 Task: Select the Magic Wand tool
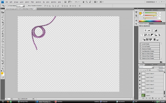coord(3,20)
